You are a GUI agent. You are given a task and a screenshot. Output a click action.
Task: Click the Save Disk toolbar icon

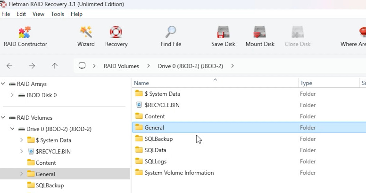click(x=223, y=32)
